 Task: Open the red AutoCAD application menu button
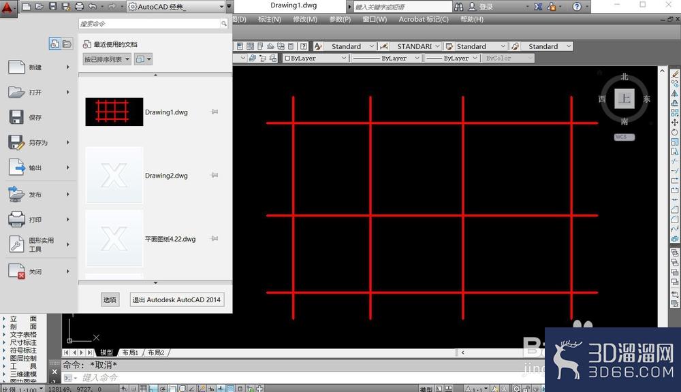click(x=9, y=7)
